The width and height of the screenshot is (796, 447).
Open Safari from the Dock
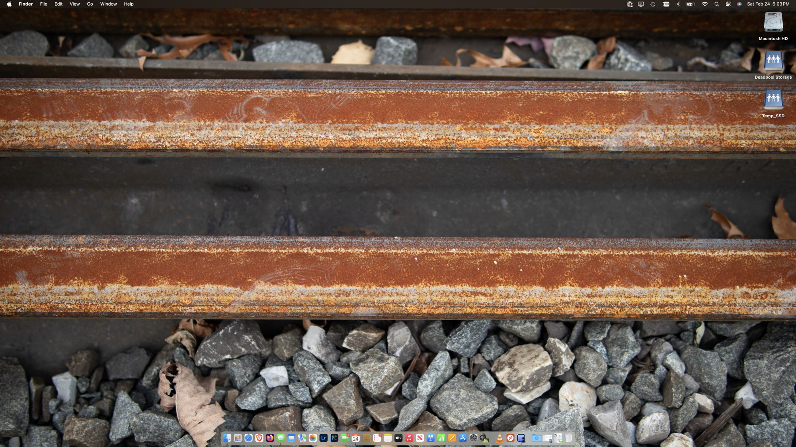[248, 438]
